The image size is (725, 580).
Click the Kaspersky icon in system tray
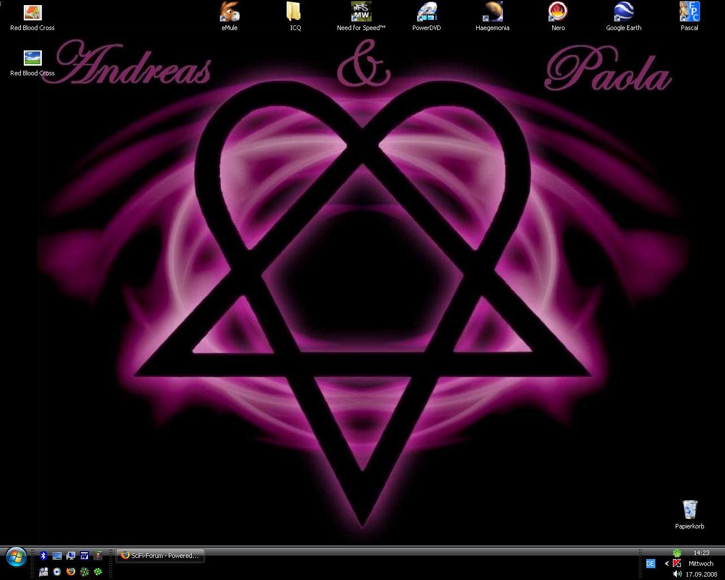tap(676, 564)
